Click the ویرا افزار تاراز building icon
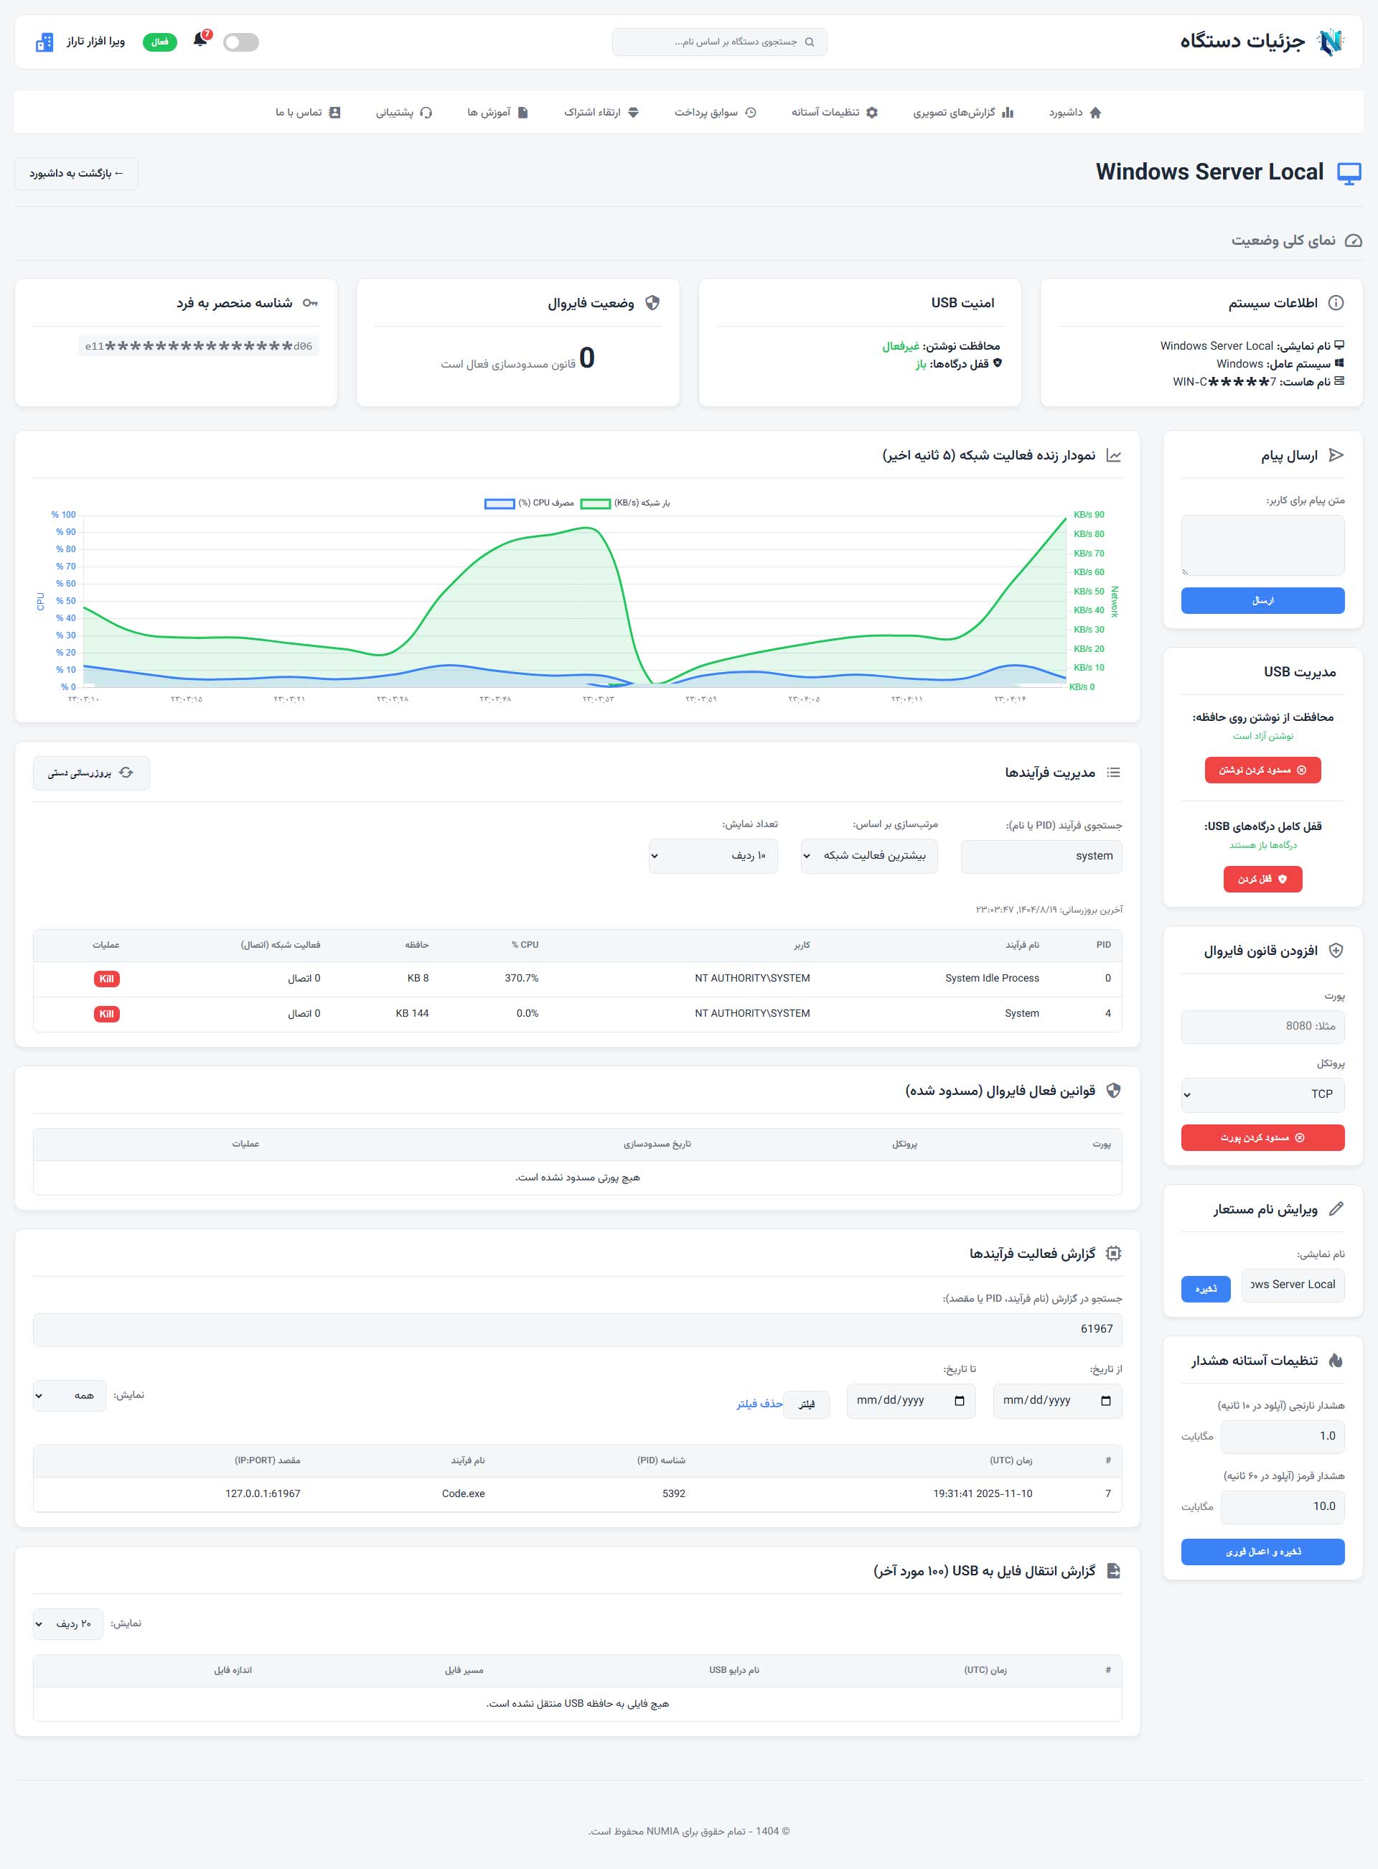 [44, 42]
